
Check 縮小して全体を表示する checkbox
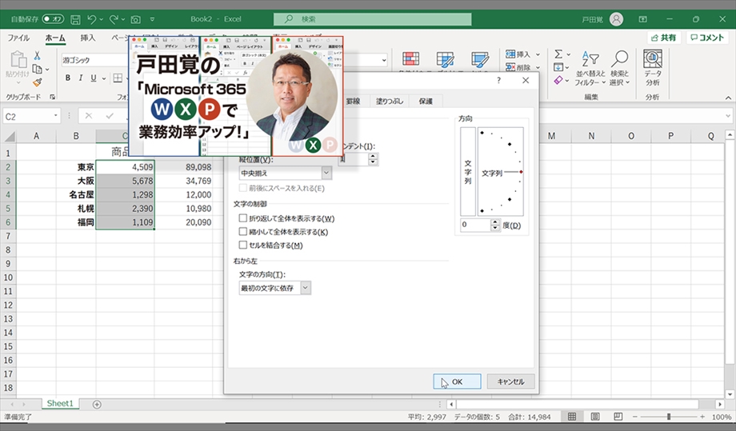[x=242, y=232]
